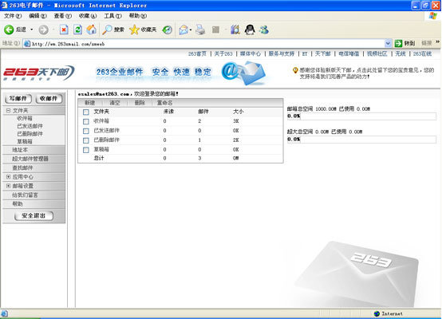Check the 已发送邮件 row checkbox
The height and width of the screenshot is (319, 442).
point(86,131)
